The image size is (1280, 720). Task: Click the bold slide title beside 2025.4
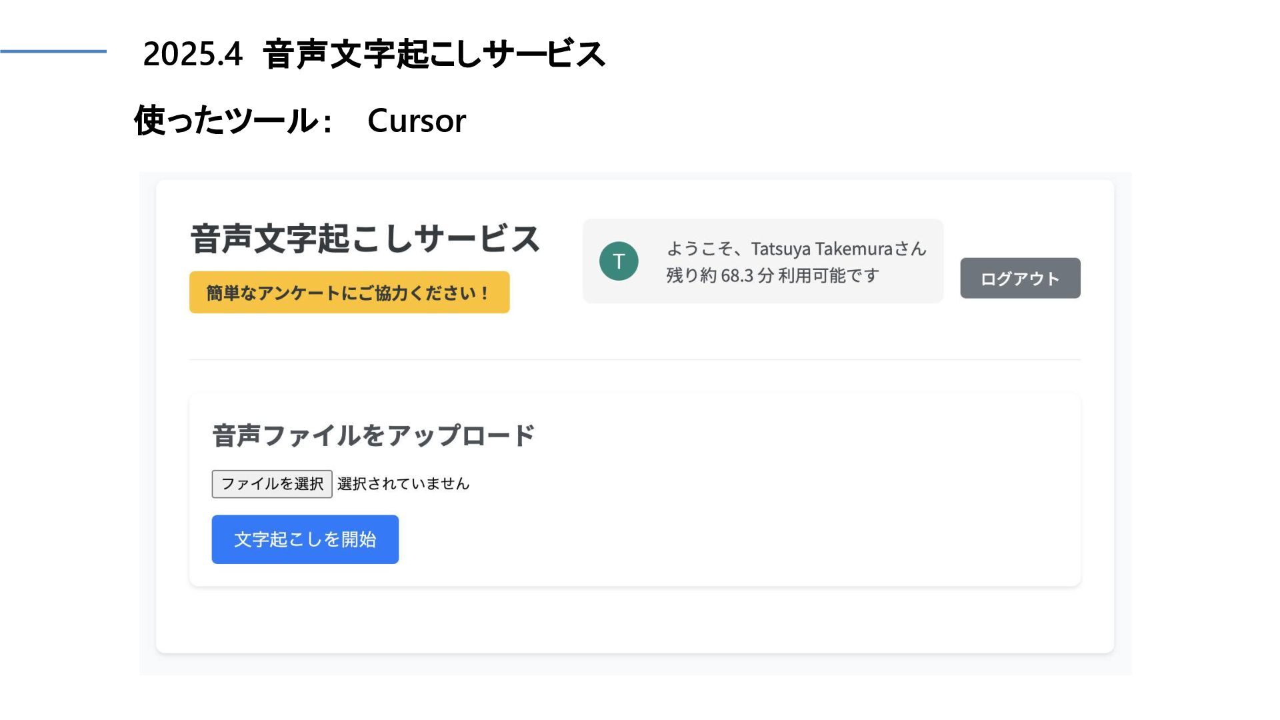434,54
